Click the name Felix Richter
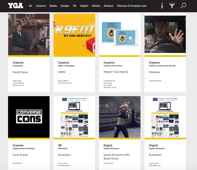This screenshot has height=170, width=197. pos(109,163)
